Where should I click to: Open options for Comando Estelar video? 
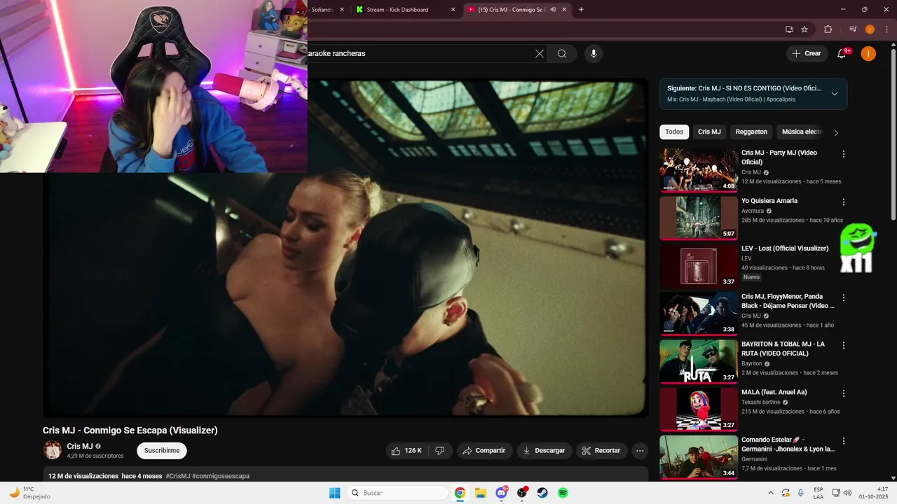tap(844, 441)
